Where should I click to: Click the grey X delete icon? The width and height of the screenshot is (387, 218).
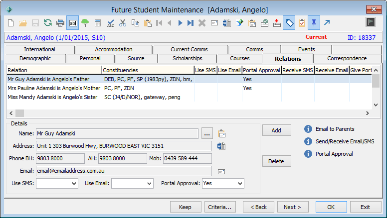click(x=202, y=23)
